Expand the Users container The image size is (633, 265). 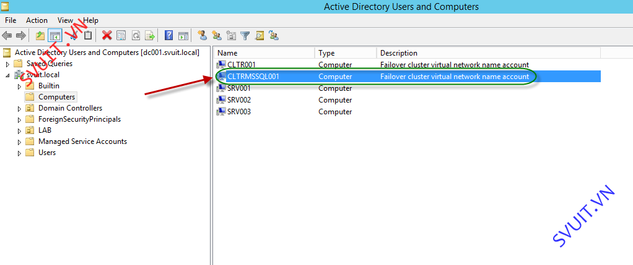pyautogui.click(x=19, y=153)
